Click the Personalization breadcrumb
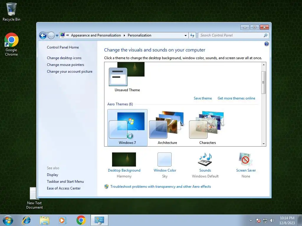 coord(139,35)
